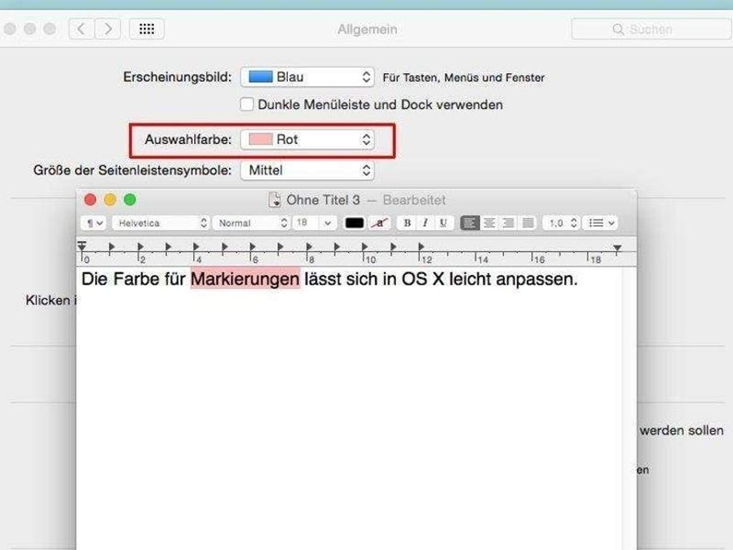Viewport: 733px width, 550px height.
Task: Toggle italic formatting in TextEdit
Action: click(x=425, y=223)
